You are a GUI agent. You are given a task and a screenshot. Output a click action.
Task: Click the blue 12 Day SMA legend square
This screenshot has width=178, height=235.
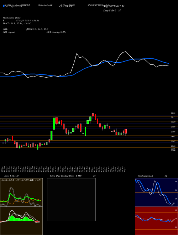tap(4, 6)
